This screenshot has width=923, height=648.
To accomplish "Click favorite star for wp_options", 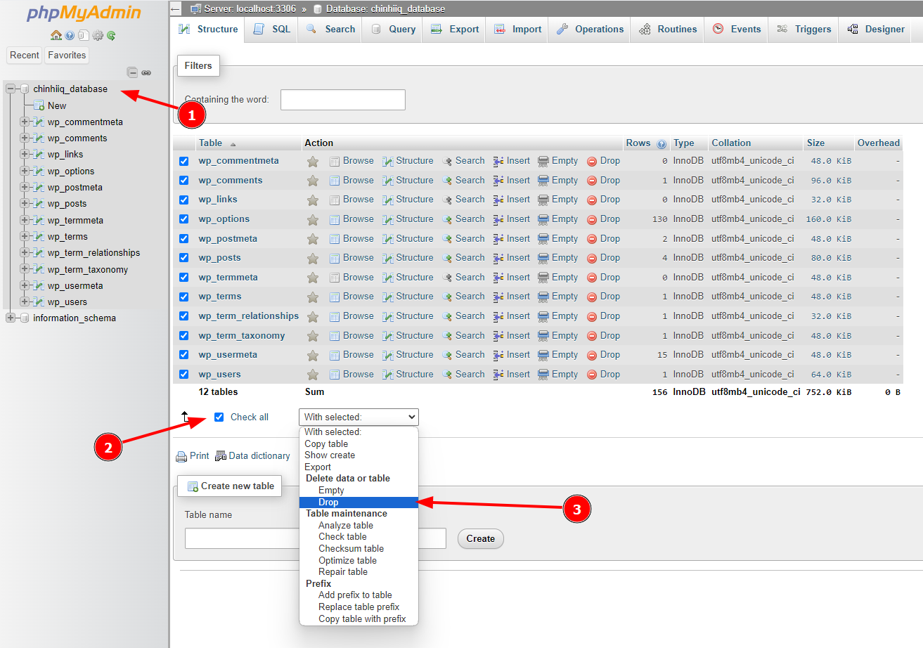I will (313, 219).
